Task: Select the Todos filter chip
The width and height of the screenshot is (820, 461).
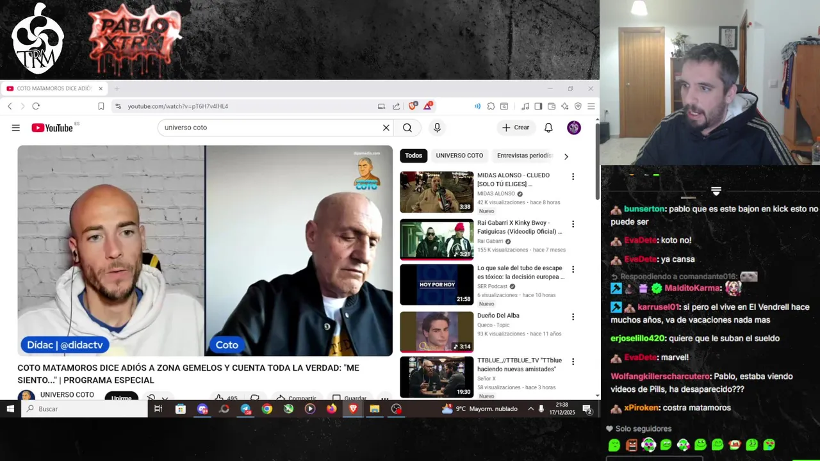Action: 413,156
